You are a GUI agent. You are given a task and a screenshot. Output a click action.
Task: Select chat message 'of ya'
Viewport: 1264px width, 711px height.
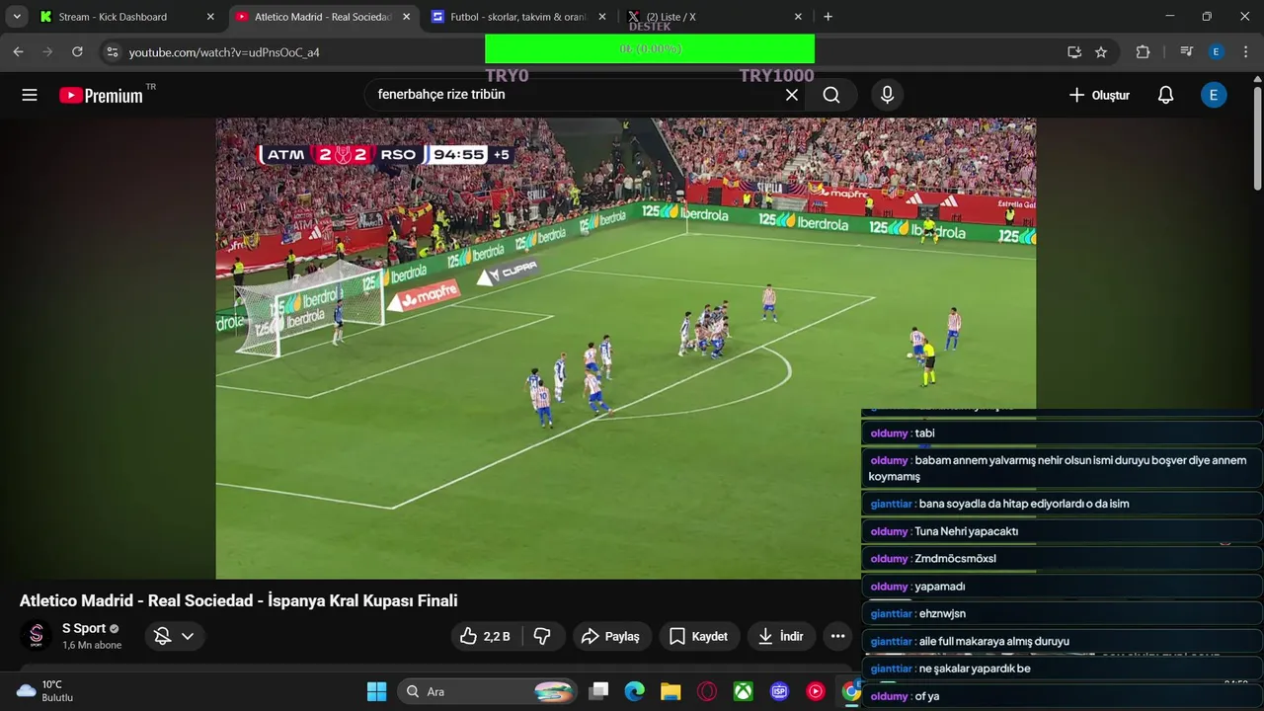coord(1062,696)
